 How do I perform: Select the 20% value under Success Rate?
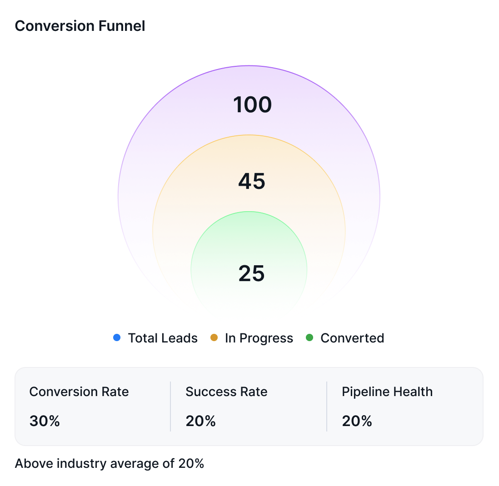200,421
